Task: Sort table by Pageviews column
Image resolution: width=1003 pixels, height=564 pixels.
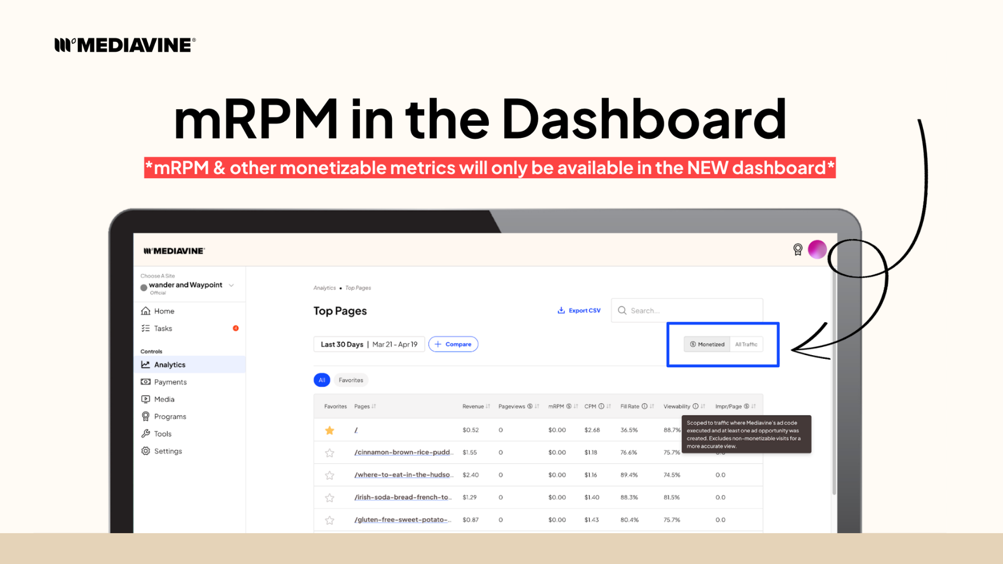Action: 537,406
